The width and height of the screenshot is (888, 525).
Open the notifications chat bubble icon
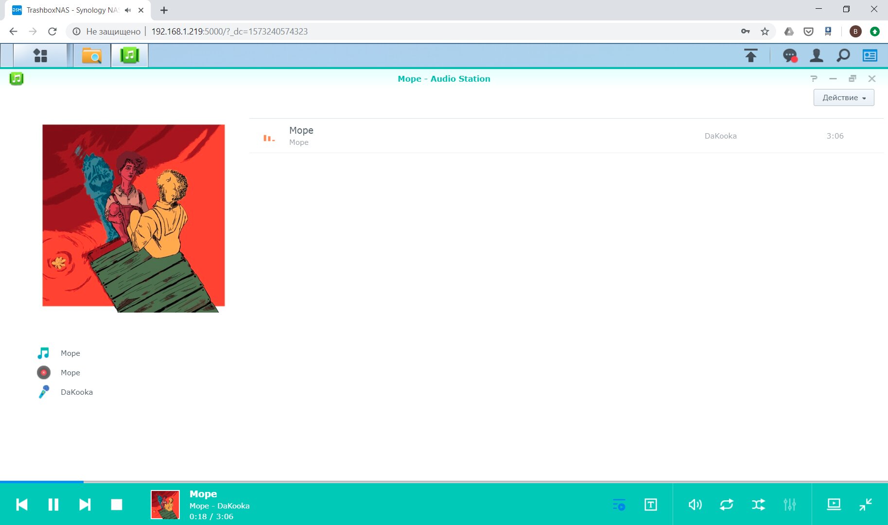[x=790, y=56]
